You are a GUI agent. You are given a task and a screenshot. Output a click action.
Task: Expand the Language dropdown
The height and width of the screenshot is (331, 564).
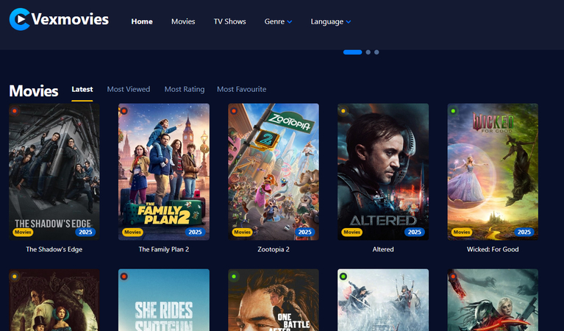click(331, 21)
